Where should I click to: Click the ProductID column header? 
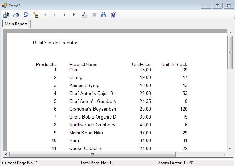tap(46, 65)
